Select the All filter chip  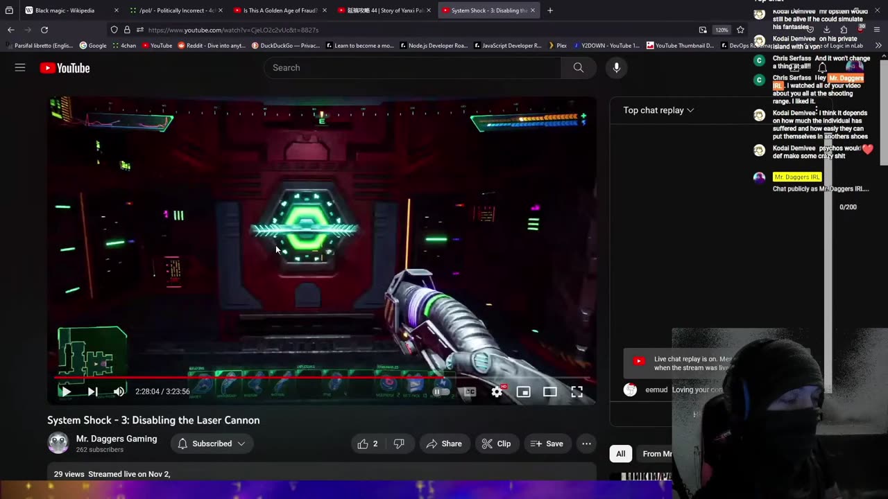click(621, 454)
